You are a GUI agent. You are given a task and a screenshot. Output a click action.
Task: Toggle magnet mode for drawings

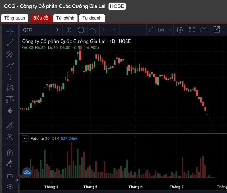(10, 152)
